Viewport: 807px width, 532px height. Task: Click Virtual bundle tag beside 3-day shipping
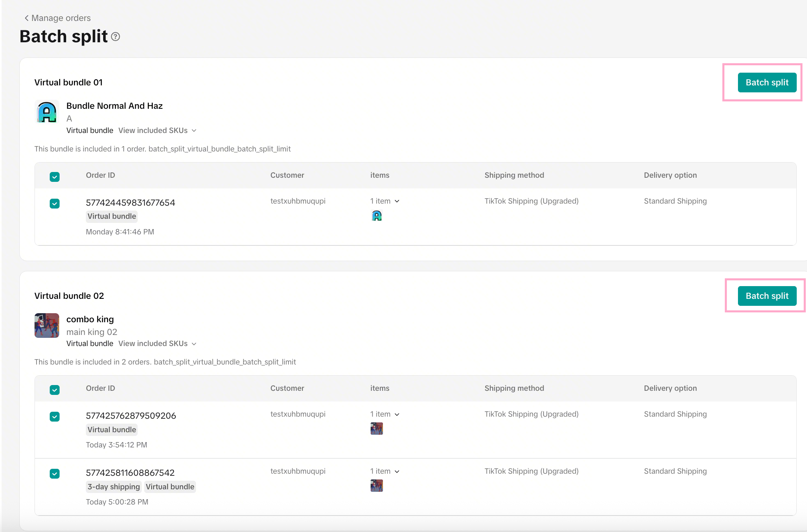pyautogui.click(x=170, y=487)
